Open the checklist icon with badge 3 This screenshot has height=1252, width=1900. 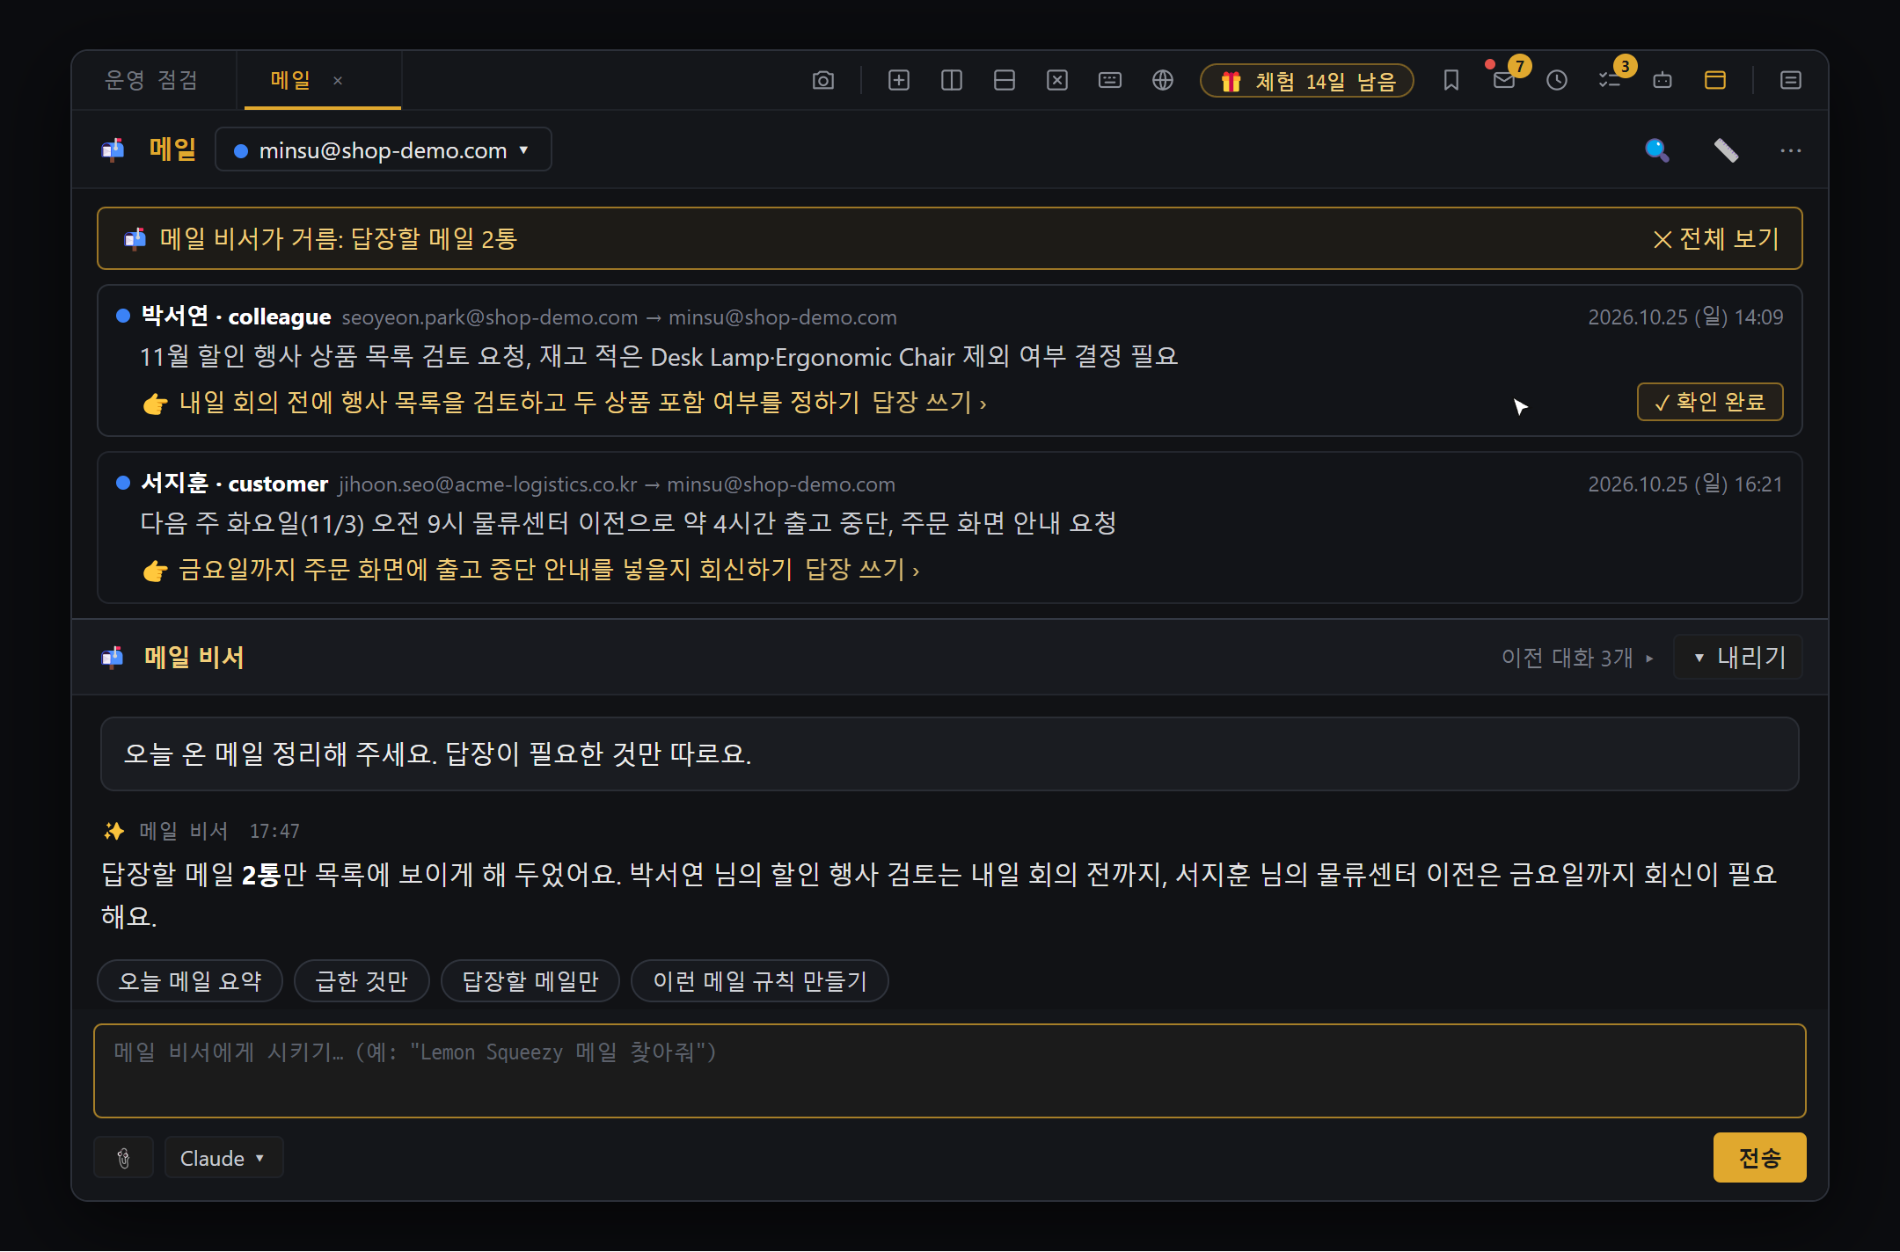coord(1610,80)
